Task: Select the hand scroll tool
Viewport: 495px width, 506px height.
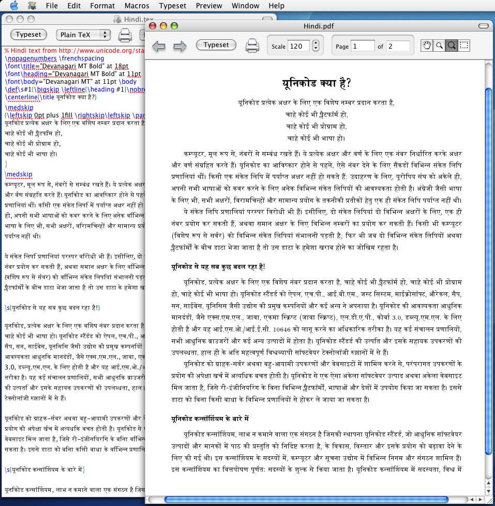Action: (427, 46)
